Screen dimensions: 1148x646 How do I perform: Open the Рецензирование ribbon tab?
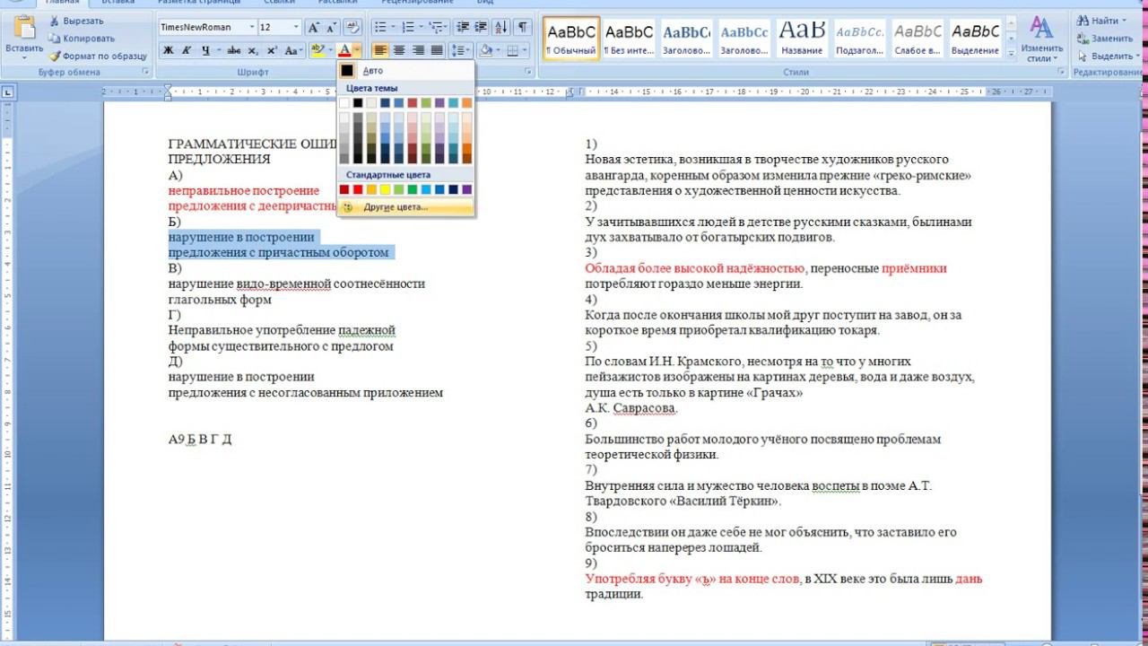point(417,3)
